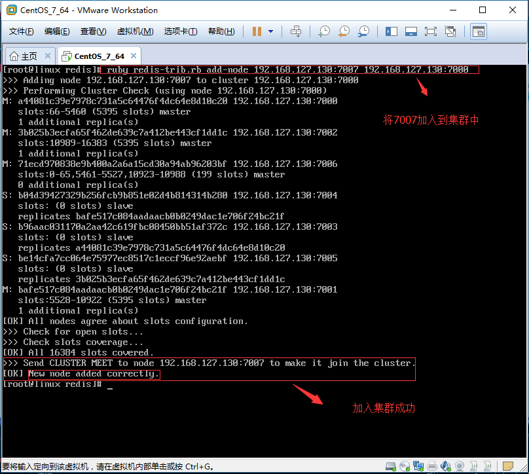529x474 pixels.
Task: Click the node ID line ending 192.168.127.130:7004
Action: pyautogui.click(x=170, y=195)
